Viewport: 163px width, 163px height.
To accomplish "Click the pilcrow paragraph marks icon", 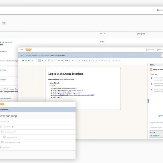I will 90,61.
